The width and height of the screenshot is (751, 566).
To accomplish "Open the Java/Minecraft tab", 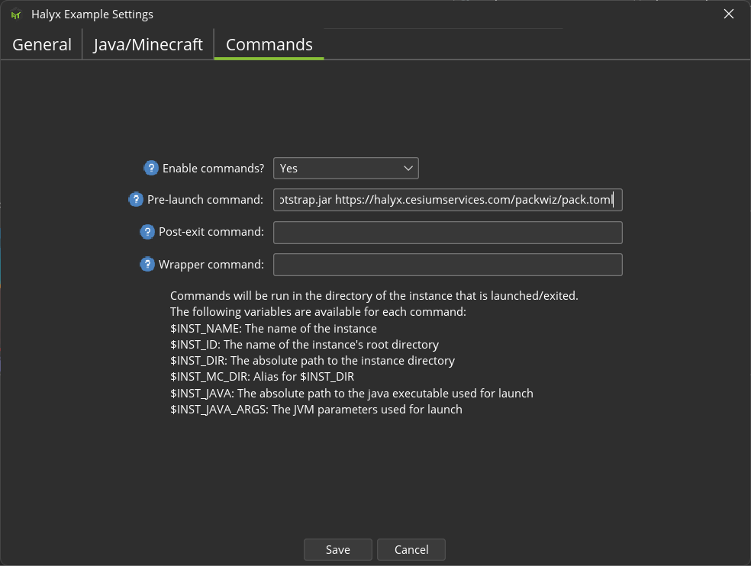I will pyautogui.click(x=148, y=44).
